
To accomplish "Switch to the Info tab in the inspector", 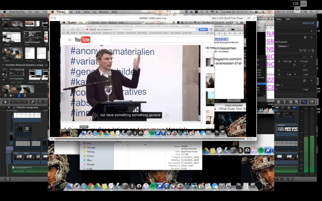I will pos(288,19).
